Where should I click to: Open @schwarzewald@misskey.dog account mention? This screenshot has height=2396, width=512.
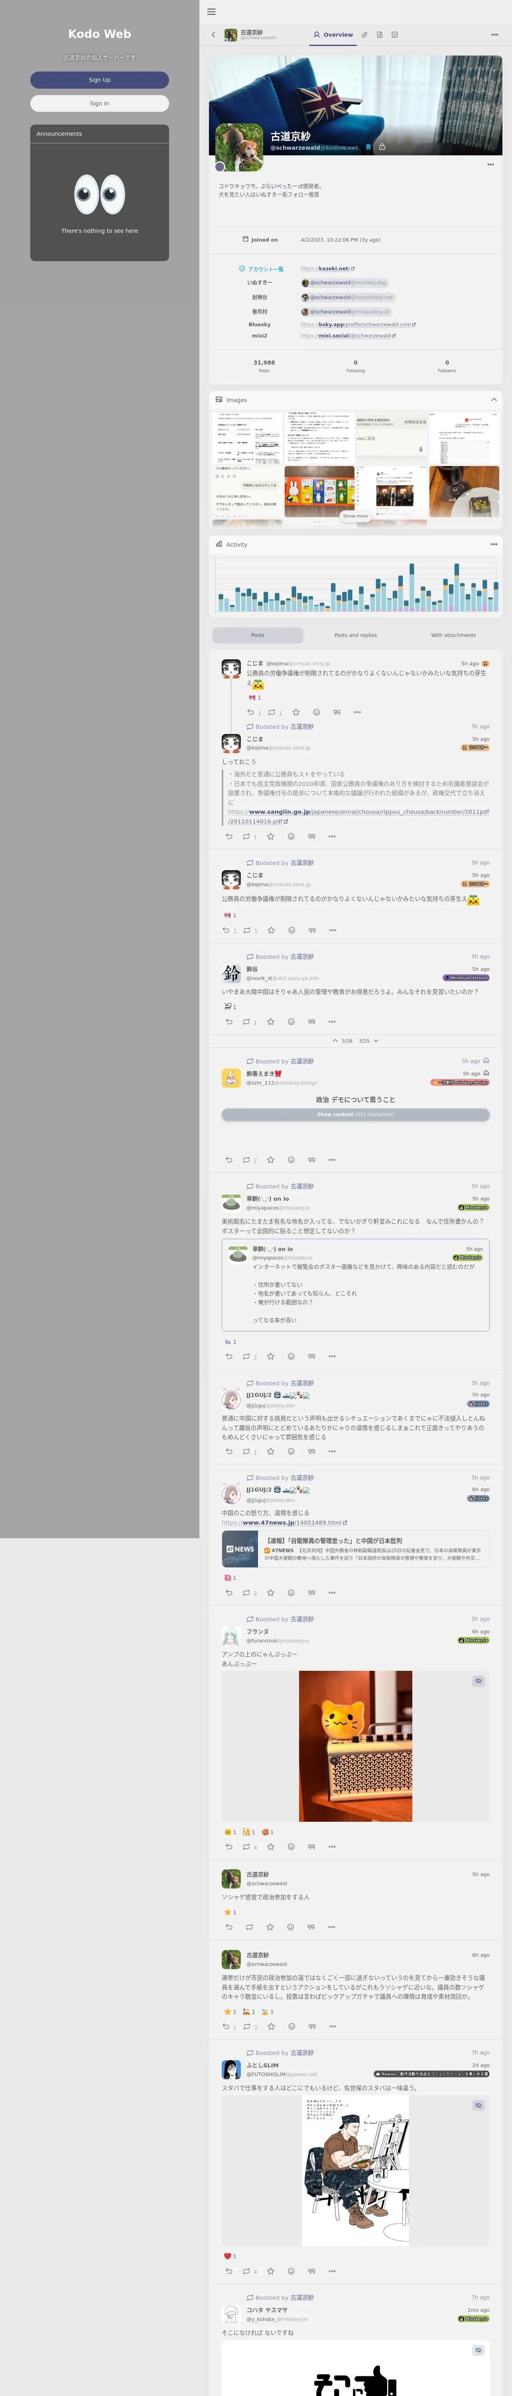pyautogui.click(x=344, y=283)
